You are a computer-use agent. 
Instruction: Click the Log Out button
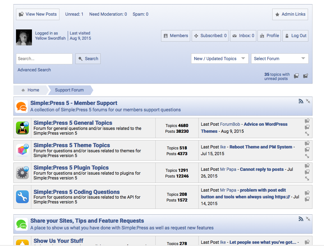(296, 36)
